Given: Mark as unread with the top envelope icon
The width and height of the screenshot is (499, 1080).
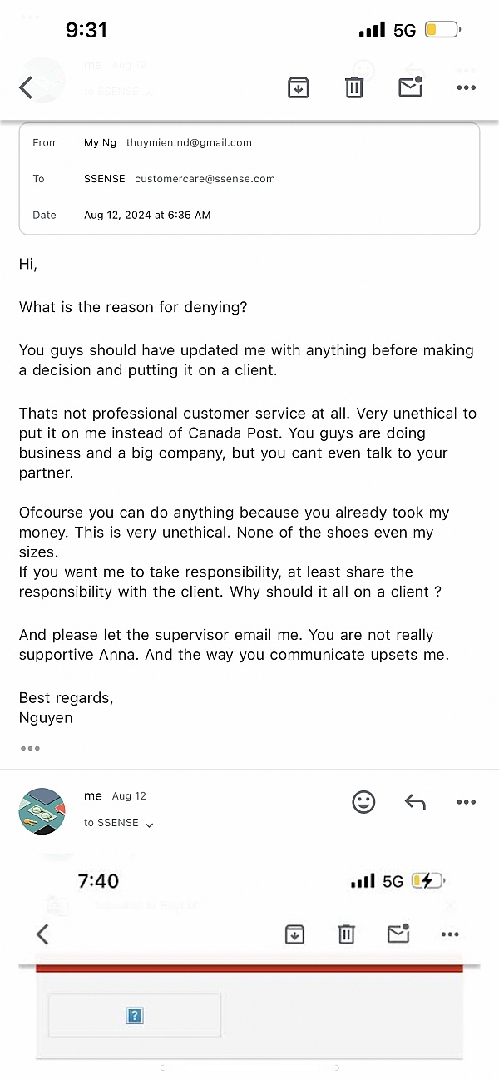Looking at the screenshot, I should [x=411, y=86].
